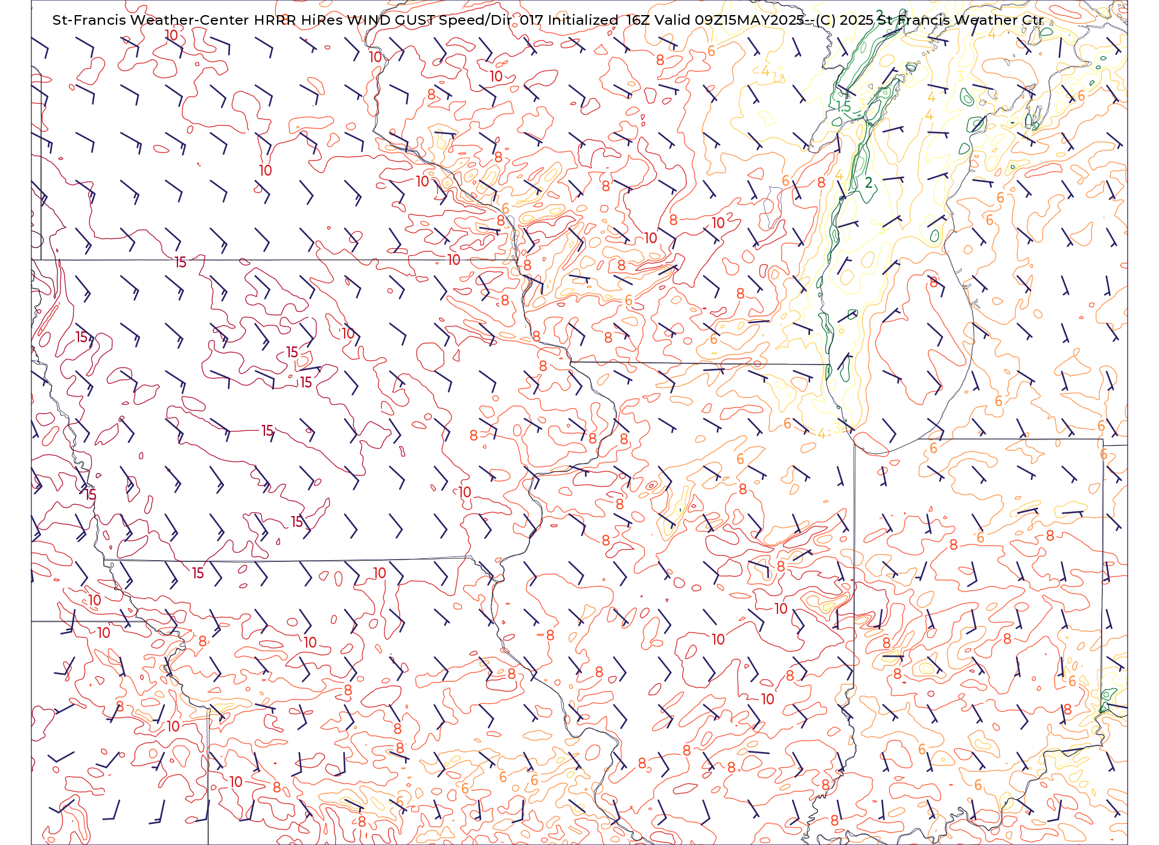The height and width of the screenshot is (845, 1159).
Task: Click the '017 Initialized 16Z' text
Action: coord(584,20)
